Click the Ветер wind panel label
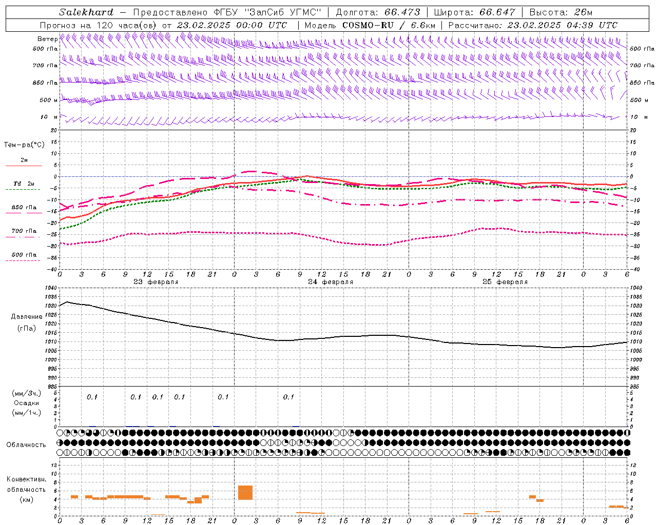Image resolution: width=657 pixels, height=525 pixels. click(x=47, y=39)
